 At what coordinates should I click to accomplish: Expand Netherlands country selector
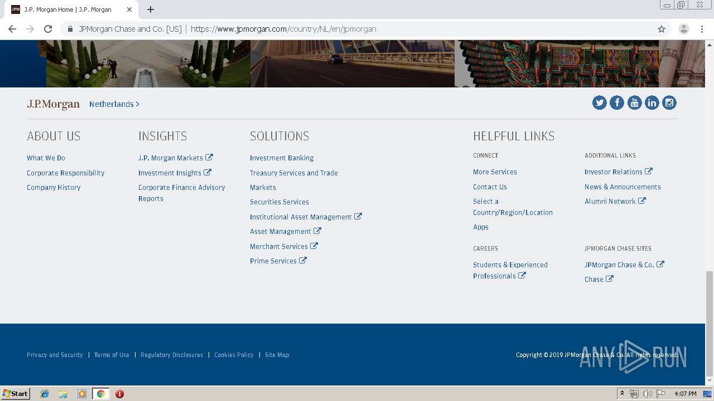tap(114, 104)
